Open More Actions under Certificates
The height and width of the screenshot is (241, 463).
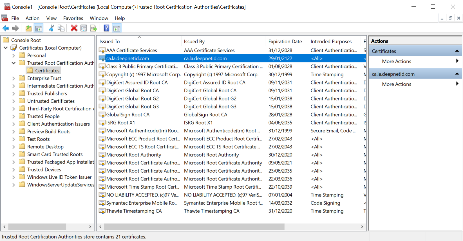pos(397,61)
